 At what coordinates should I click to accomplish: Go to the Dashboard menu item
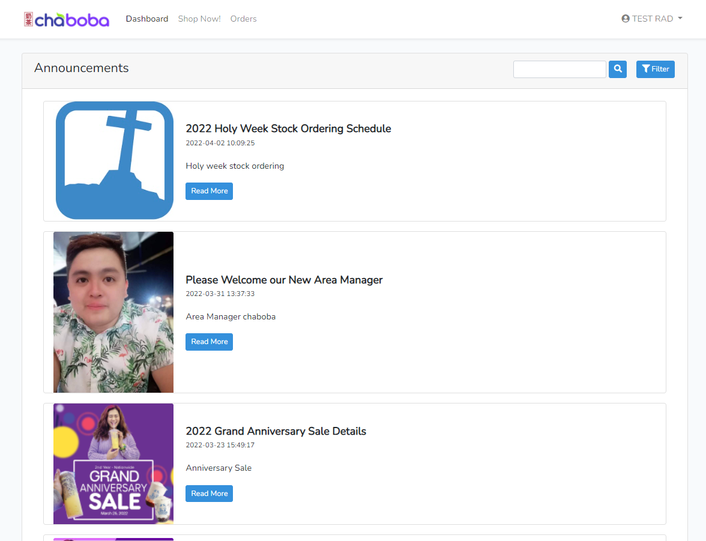point(146,19)
